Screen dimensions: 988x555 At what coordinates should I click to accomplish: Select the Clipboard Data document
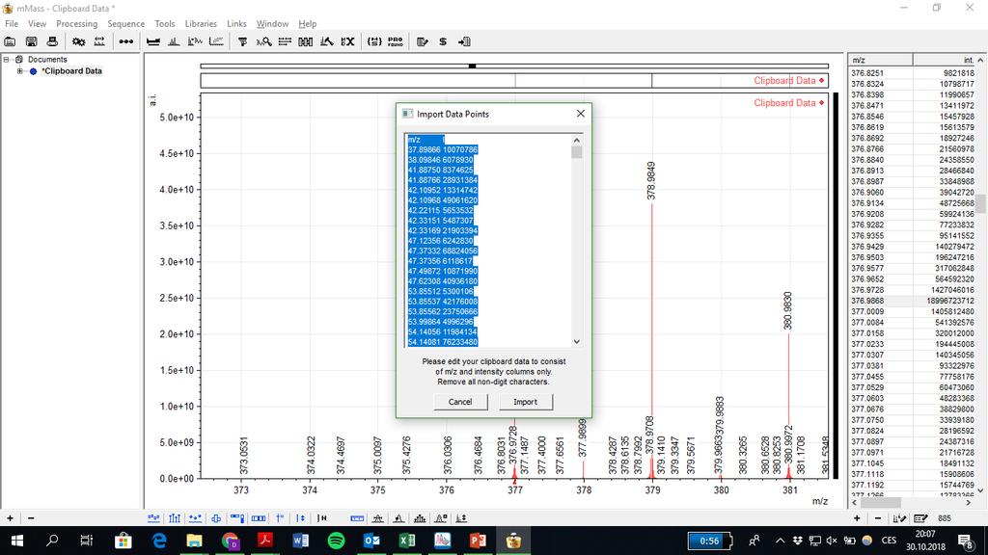pos(71,71)
